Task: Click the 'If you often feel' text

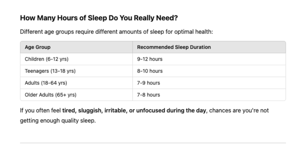Action: click(40, 110)
